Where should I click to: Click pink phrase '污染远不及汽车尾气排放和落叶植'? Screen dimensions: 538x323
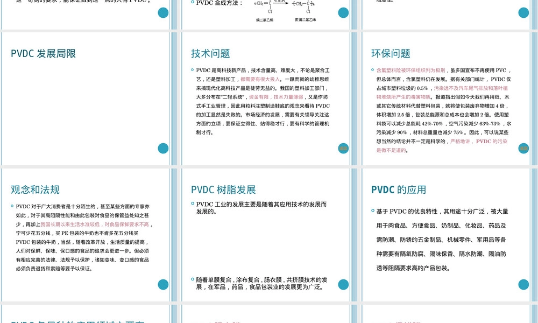pyautogui.click(x=471, y=88)
